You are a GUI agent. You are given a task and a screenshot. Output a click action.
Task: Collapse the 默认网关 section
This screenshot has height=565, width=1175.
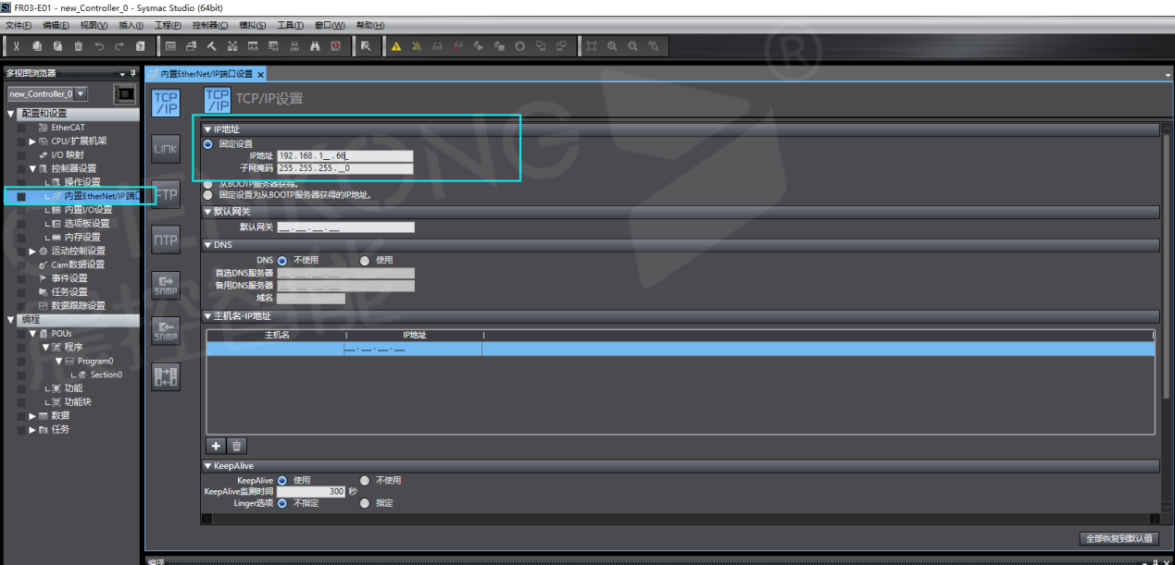coord(207,212)
